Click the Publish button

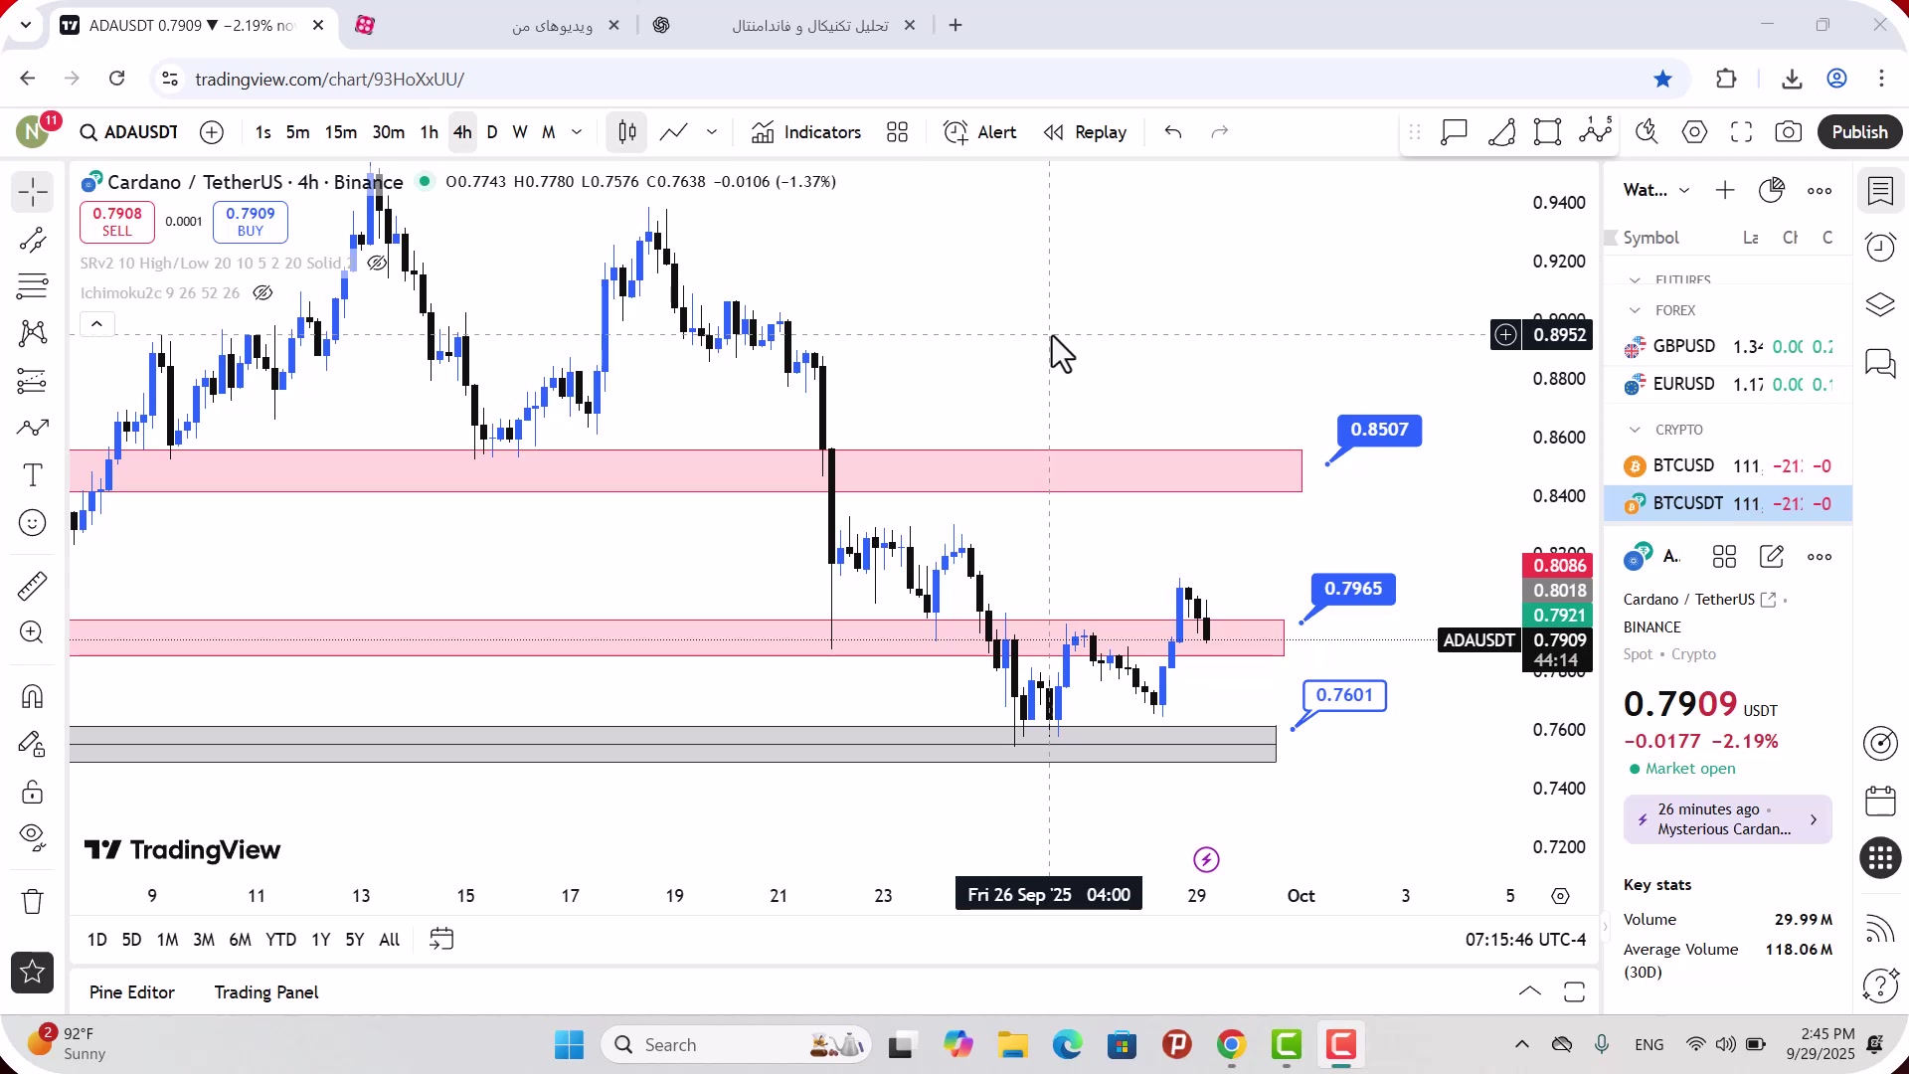pos(1860,132)
